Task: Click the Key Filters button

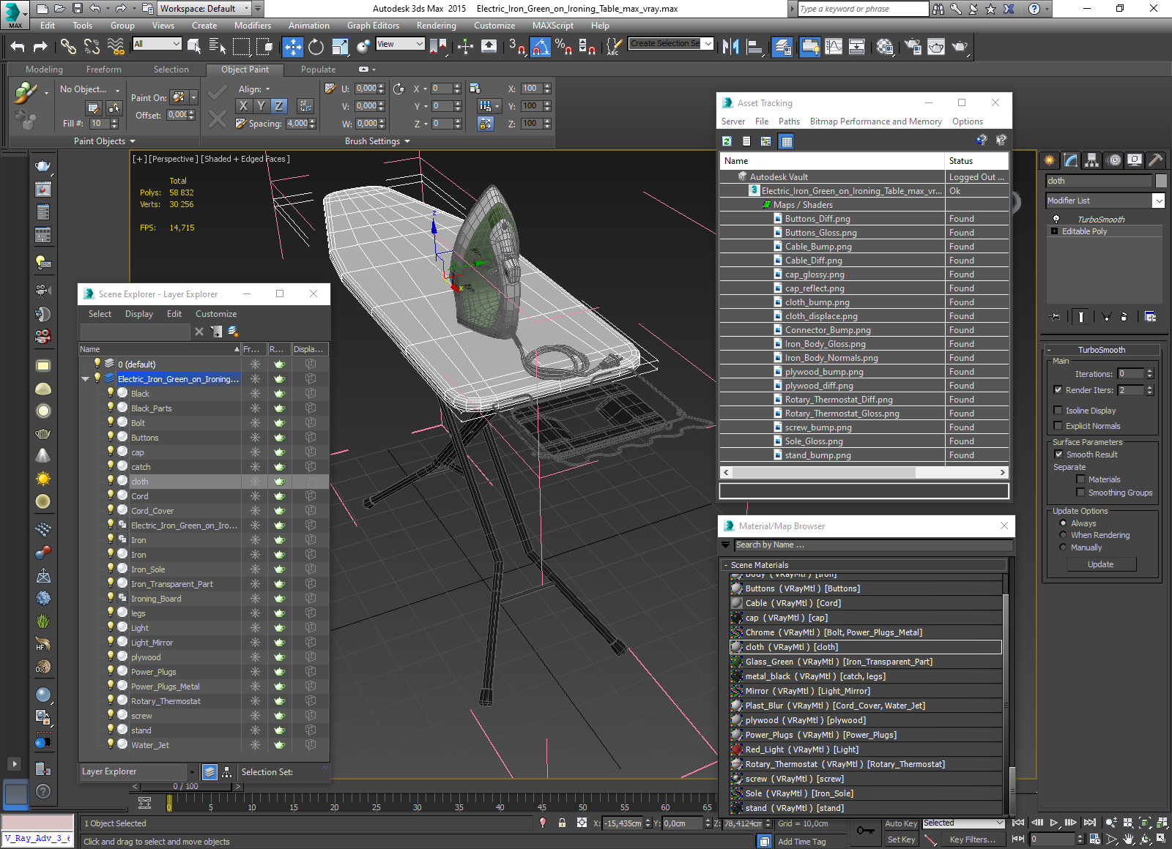Action: point(972,839)
